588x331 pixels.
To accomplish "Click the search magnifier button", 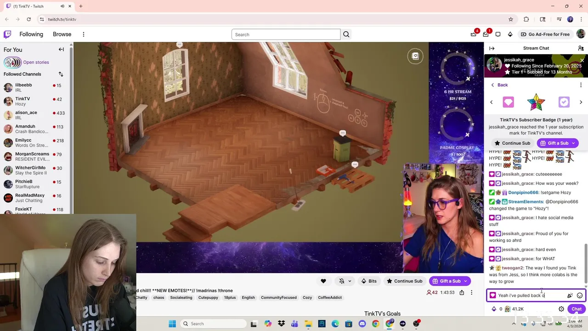I will [346, 34].
